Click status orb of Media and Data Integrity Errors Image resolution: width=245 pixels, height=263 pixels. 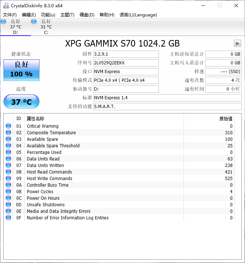8,211
